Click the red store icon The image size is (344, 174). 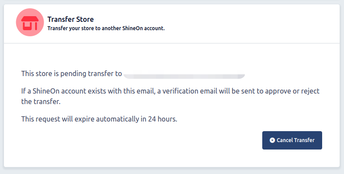pyautogui.click(x=30, y=23)
